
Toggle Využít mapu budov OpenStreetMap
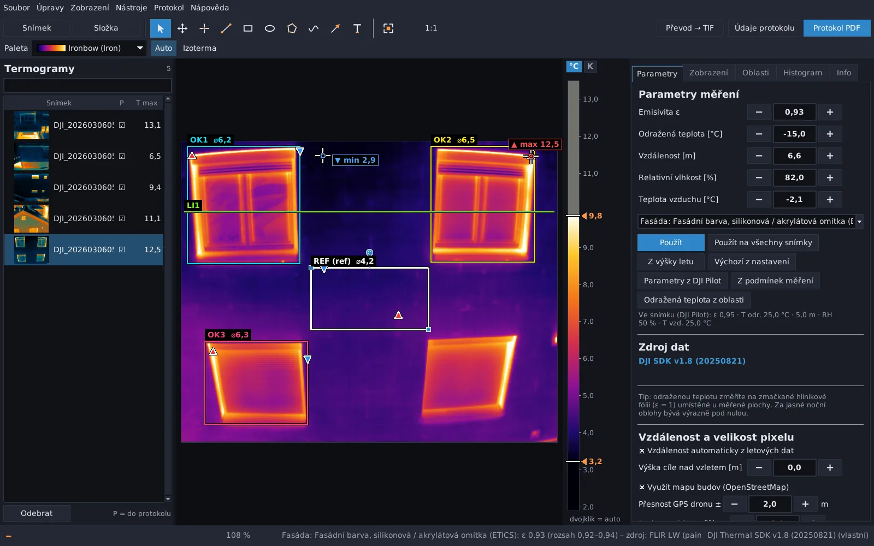[x=714, y=487]
